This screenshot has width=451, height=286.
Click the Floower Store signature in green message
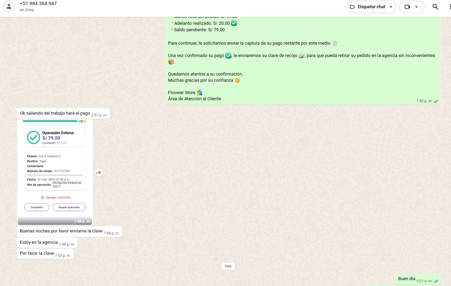[182, 93]
